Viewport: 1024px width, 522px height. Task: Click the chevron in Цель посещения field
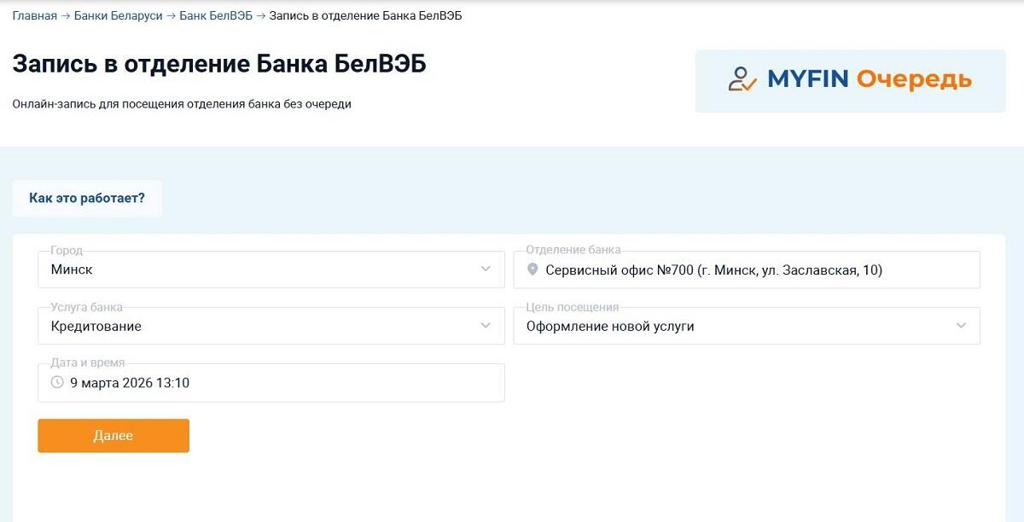[961, 326]
